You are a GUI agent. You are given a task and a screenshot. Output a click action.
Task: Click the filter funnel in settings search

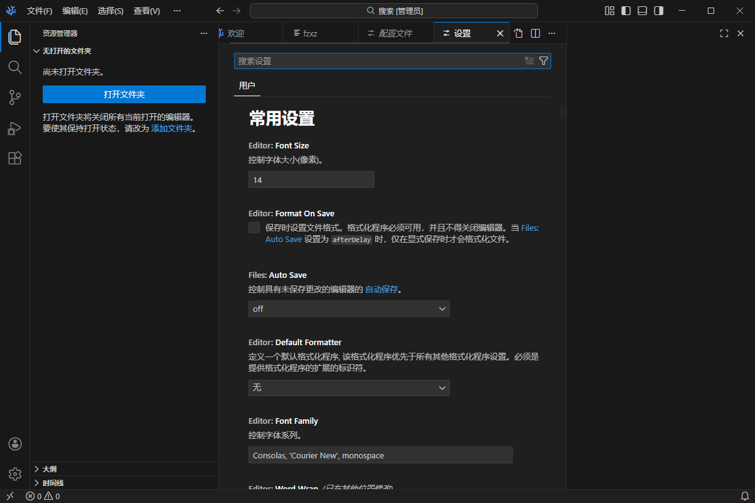pyautogui.click(x=543, y=60)
